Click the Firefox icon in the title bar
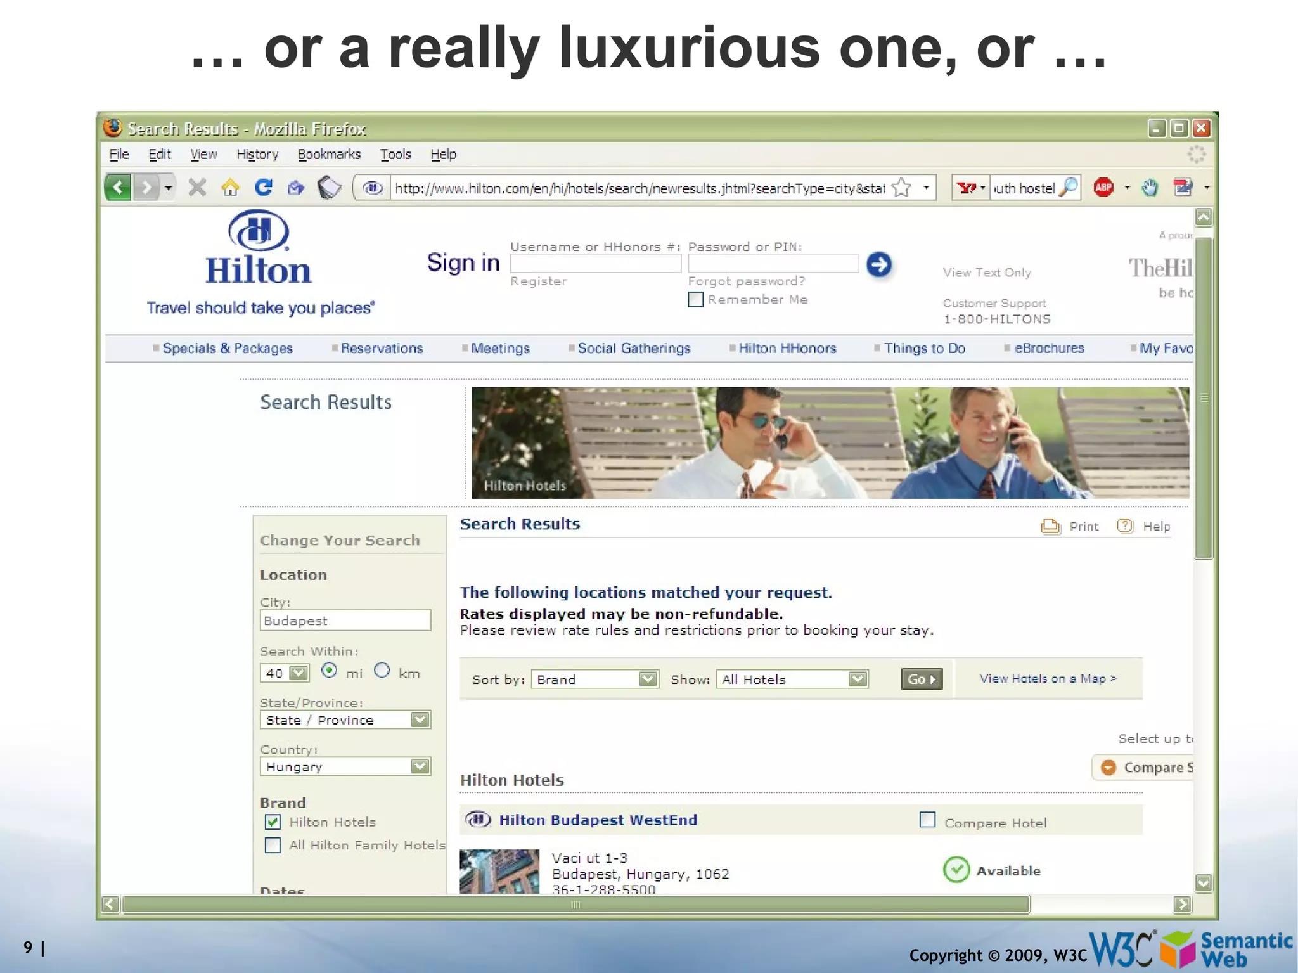The image size is (1298, 973). (113, 128)
